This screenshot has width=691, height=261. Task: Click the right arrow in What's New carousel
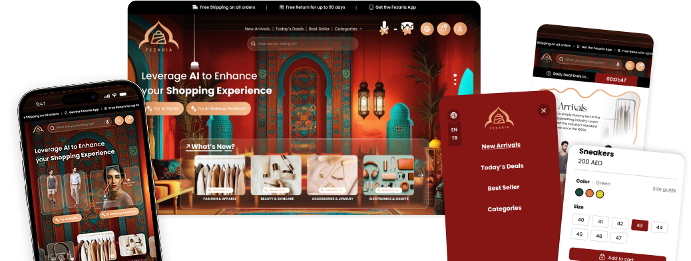click(x=421, y=175)
